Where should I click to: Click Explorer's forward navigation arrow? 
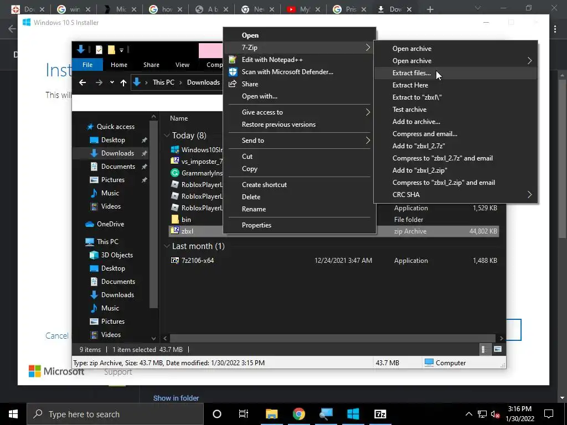(99, 82)
